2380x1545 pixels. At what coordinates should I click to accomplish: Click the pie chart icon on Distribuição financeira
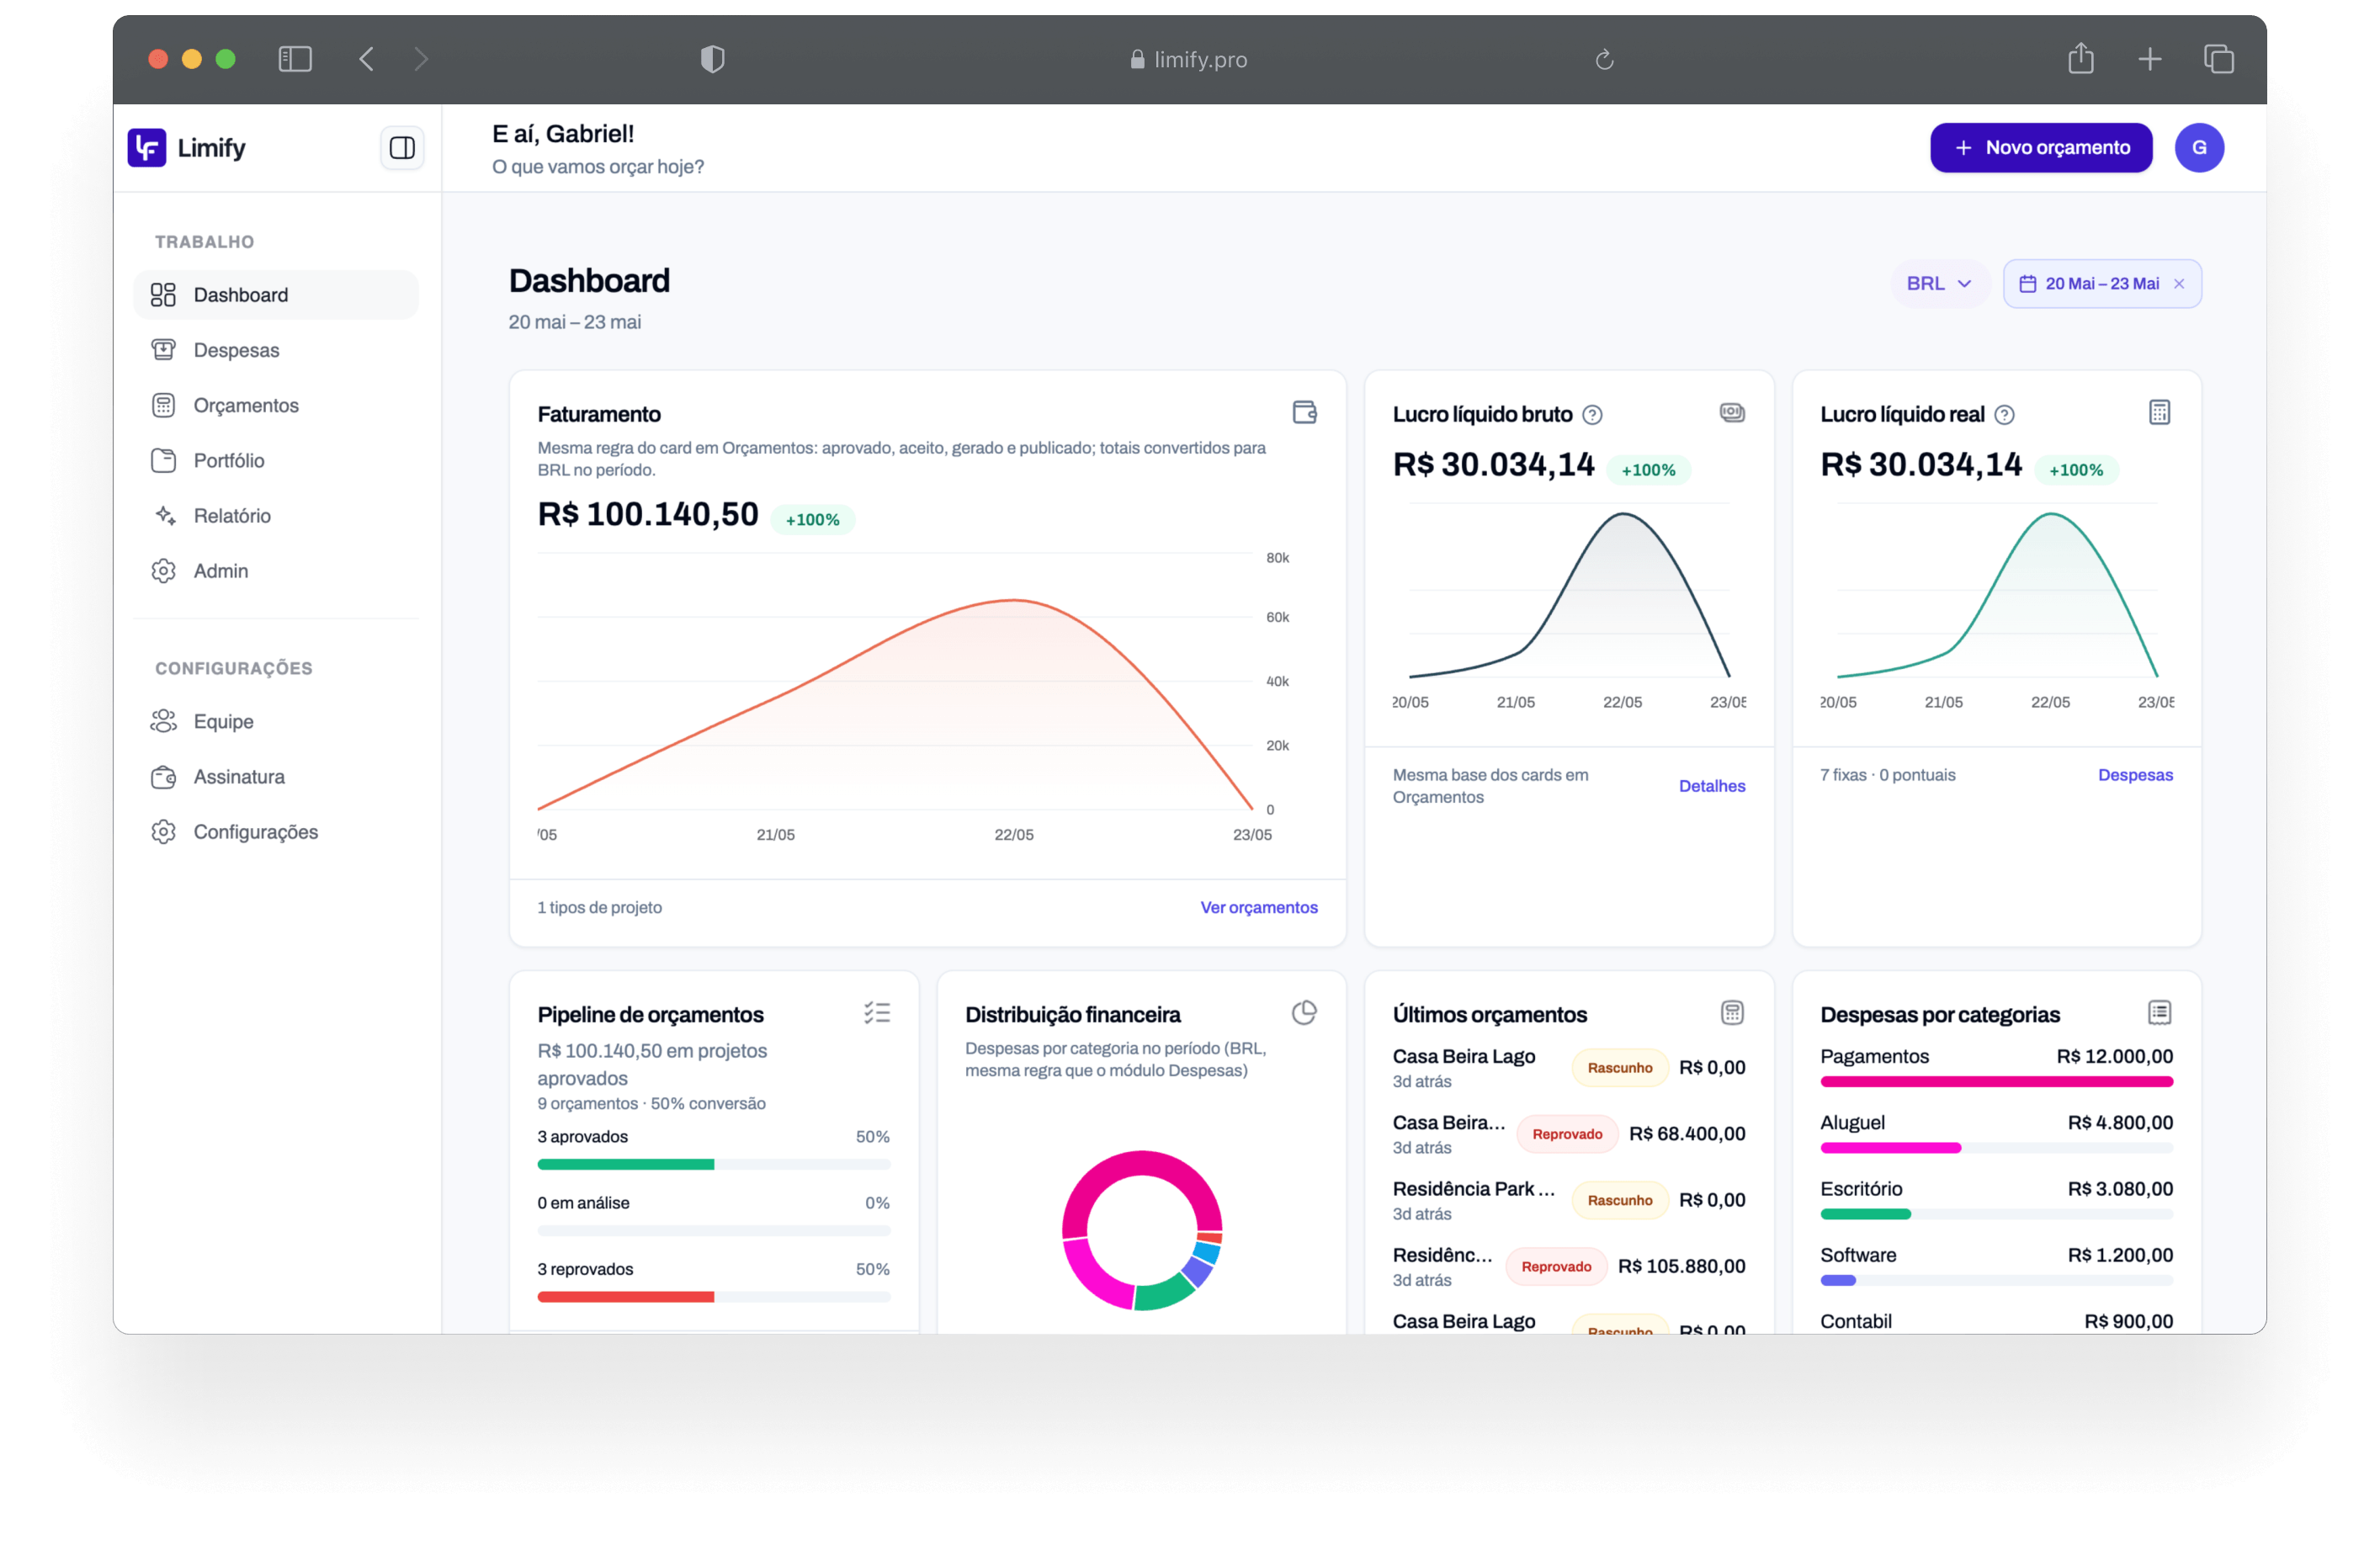point(1304,1012)
